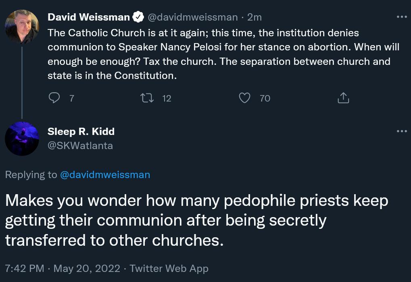This screenshot has width=411, height=282.
Task: Click the reply icon on Weissman's tweet
Action: [x=54, y=97]
